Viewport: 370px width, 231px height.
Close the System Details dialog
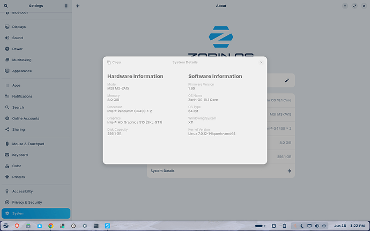tap(261, 62)
